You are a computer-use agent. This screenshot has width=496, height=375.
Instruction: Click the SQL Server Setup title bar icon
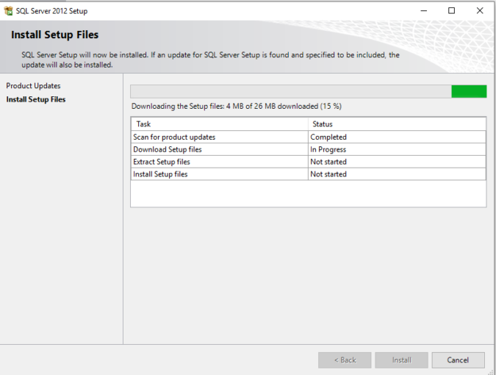pos(8,11)
